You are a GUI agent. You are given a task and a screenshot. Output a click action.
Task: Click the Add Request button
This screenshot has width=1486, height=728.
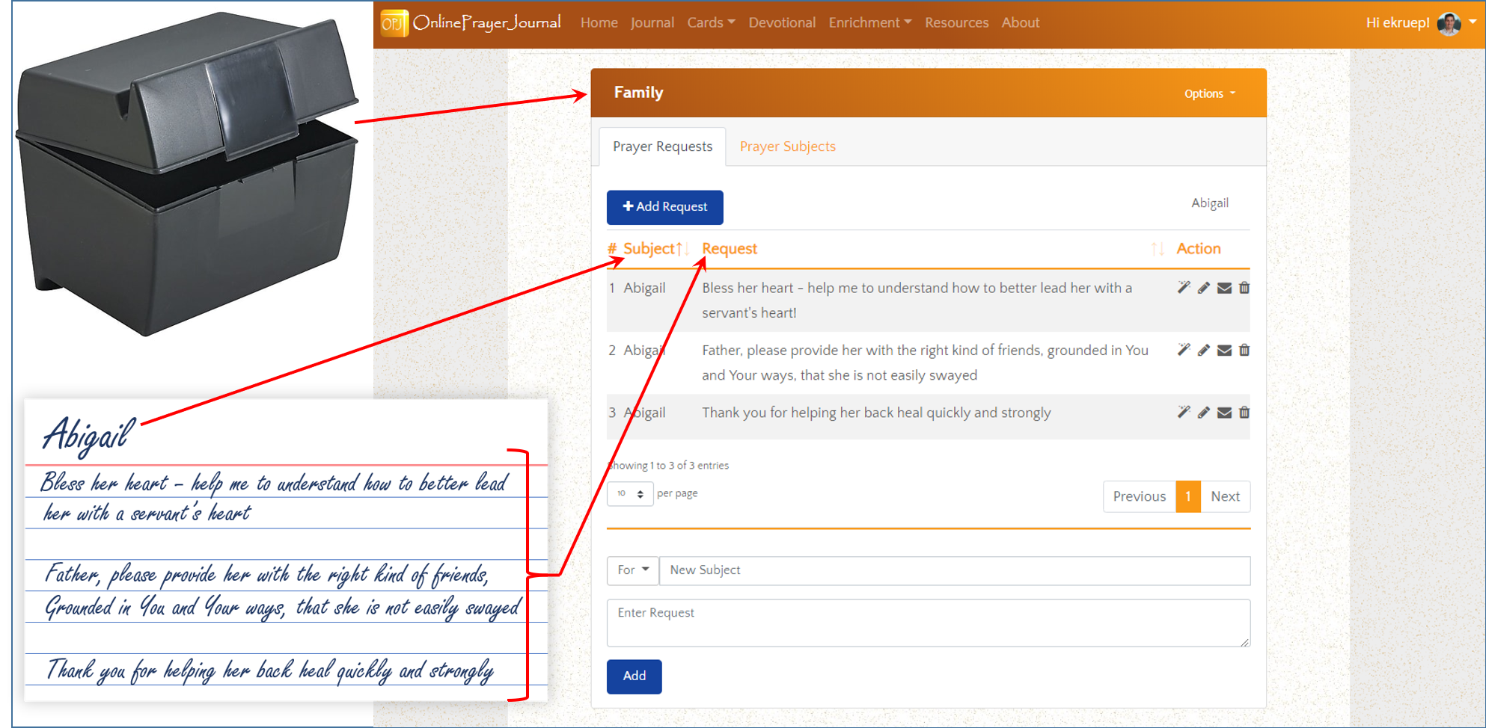point(664,207)
